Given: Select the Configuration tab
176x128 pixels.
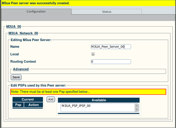Looking at the screenshot, I should [x=36, y=12].
